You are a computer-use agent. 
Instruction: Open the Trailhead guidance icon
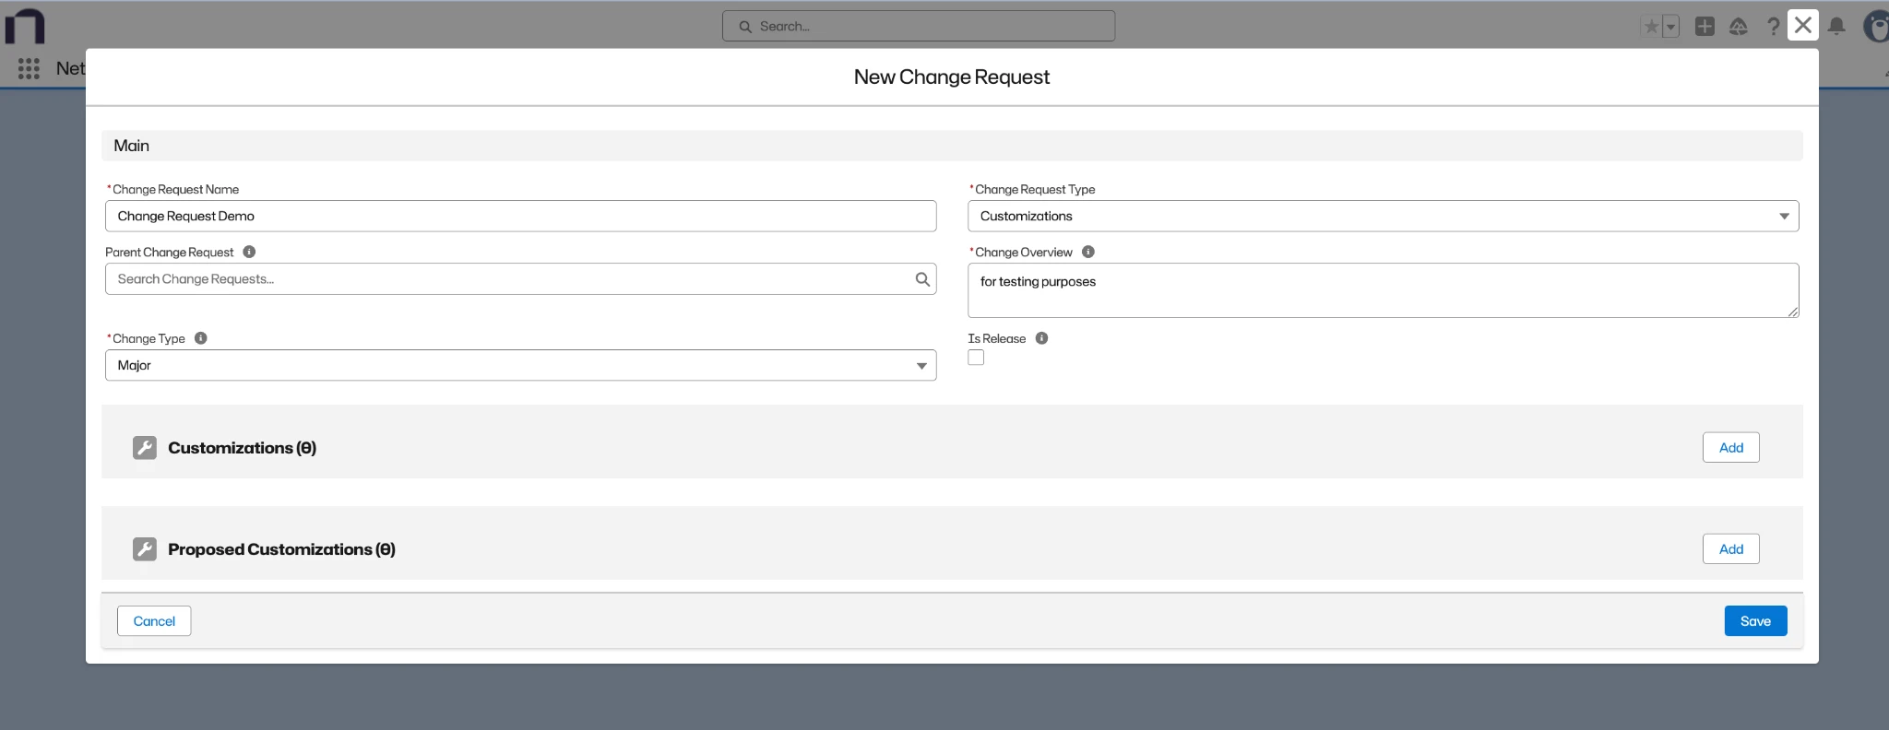coord(1739,27)
